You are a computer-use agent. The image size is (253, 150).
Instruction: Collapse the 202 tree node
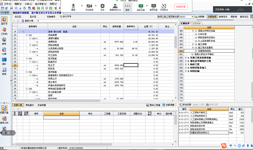click(x=27, y=35)
